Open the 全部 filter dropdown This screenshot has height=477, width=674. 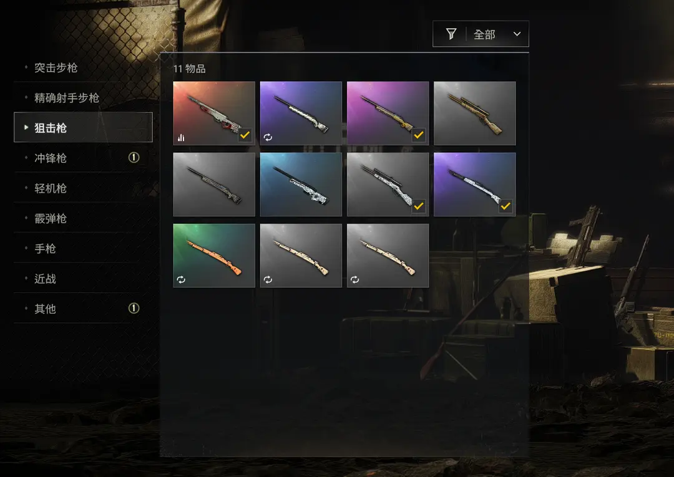tap(481, 34)
